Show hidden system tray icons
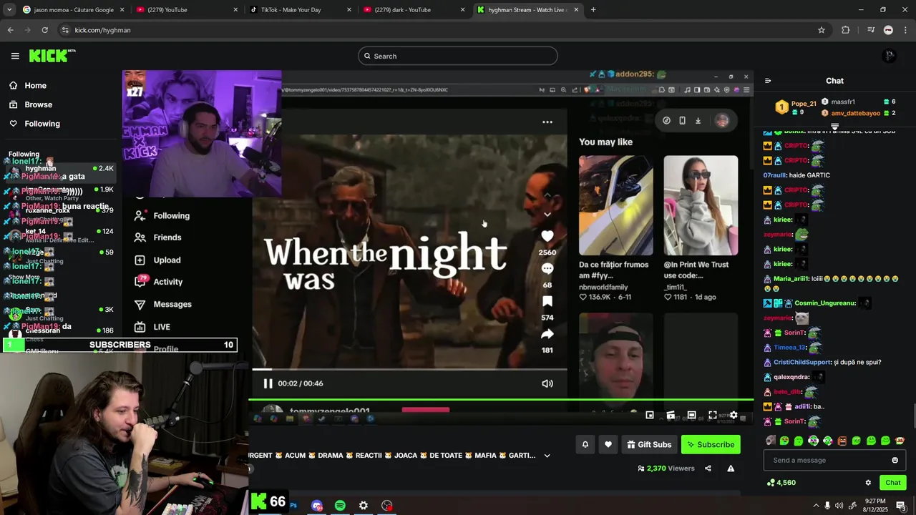Viewport: 916px width, 515px height. pyautogui.click(x=816, y=506)
